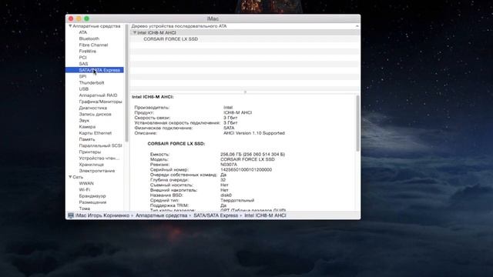Select the Intel ICH8-M AHCI tree row
Screen dimensions: 493x277
245,32
